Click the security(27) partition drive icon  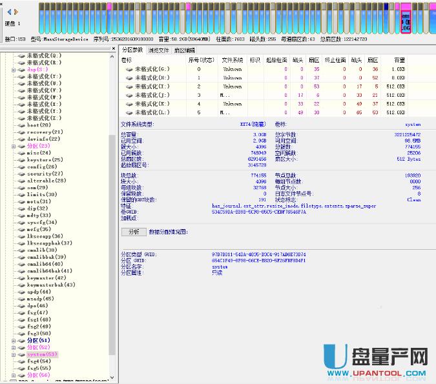[21, 174]
